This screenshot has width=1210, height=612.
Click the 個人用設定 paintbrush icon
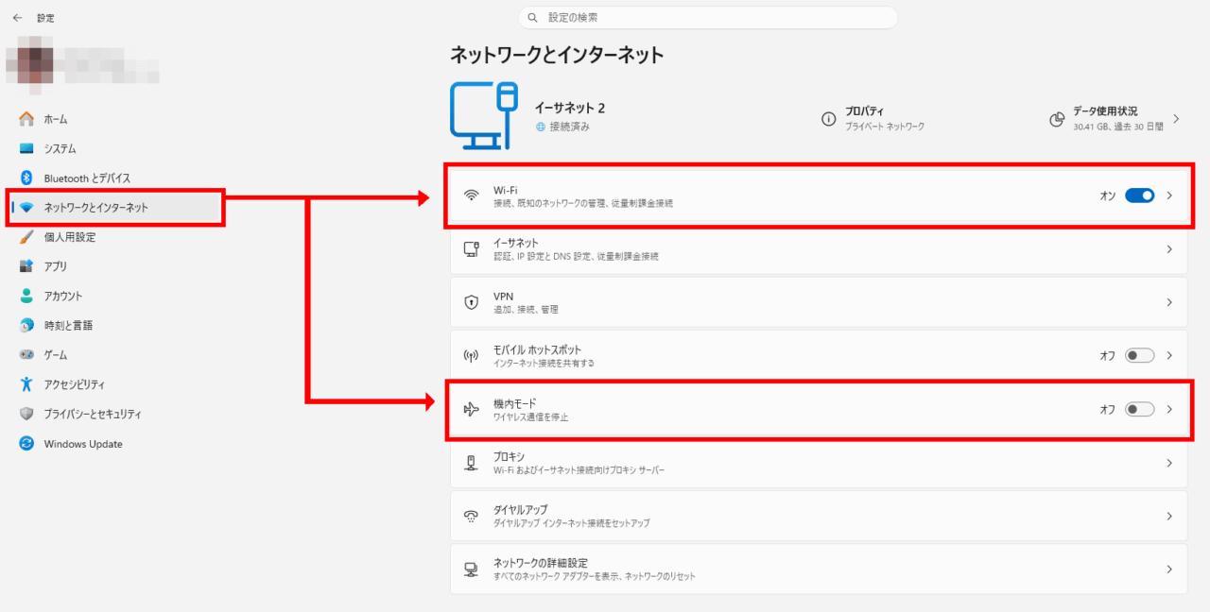pyautogui.click(x=26, y=237)
